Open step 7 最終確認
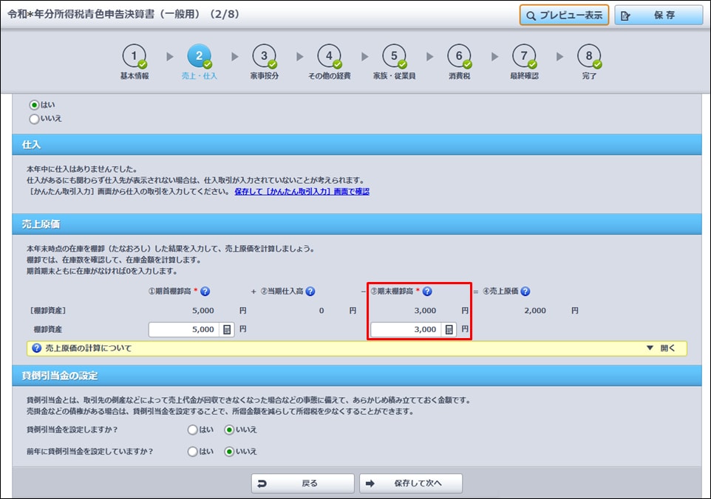This screenshot has width=711, height=499. (524, 56)
